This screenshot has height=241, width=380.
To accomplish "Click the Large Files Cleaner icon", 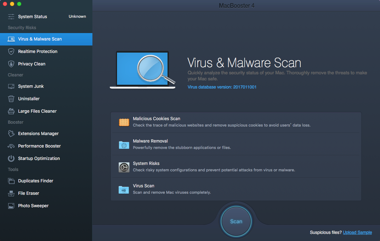I will coord(11,111).
